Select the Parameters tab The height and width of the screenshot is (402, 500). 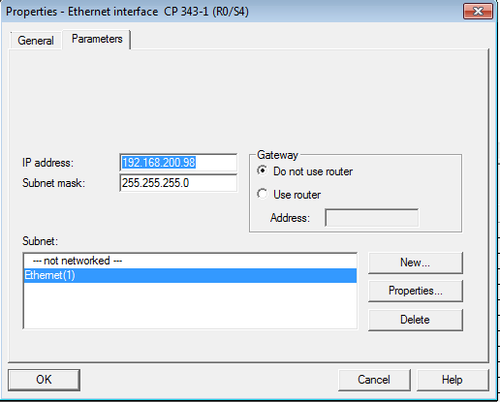click(97, 39)
